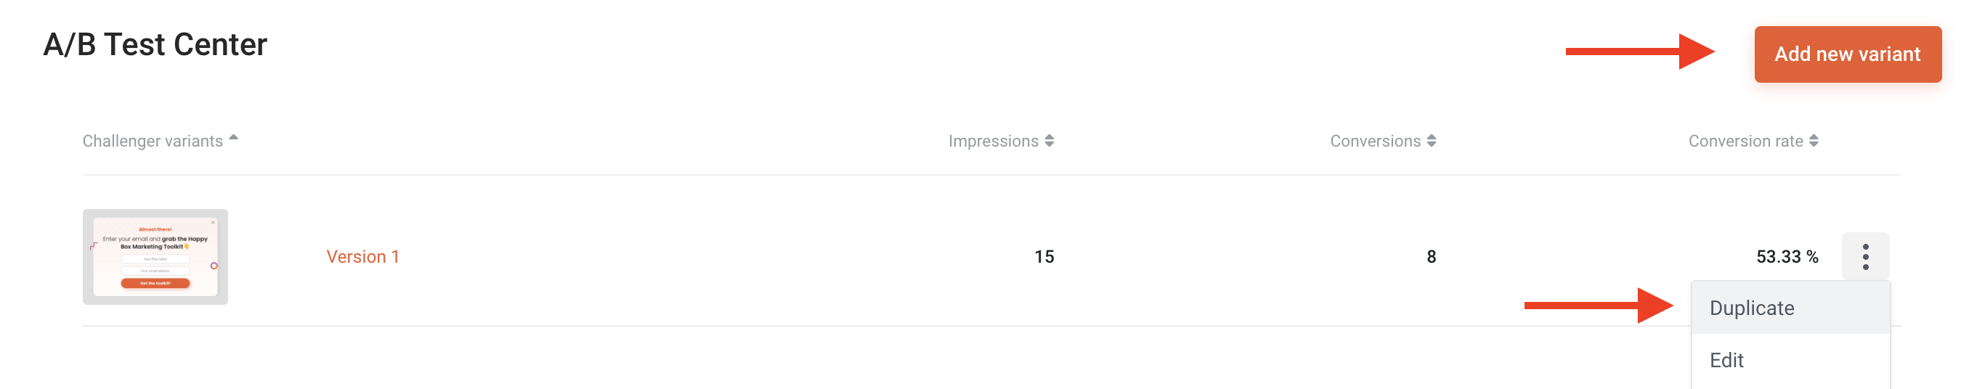The image size is (1977, 389).
Task: Click the Impressions sort arrows icon
Action: click(x=1049, y=140)
